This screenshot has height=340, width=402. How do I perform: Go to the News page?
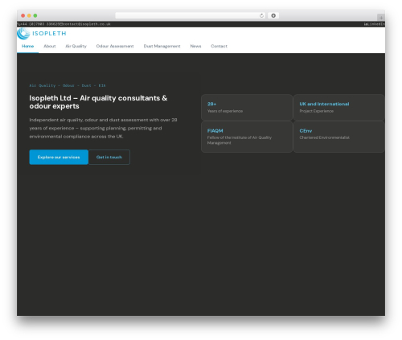(195, 46)
